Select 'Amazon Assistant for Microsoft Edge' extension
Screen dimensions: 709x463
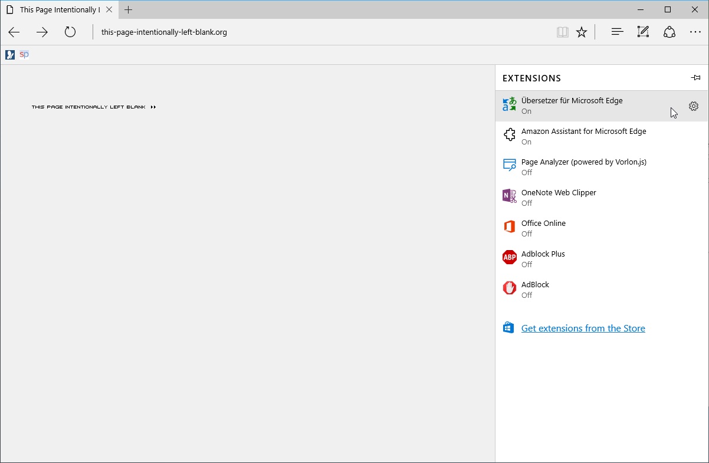point(602,136)
